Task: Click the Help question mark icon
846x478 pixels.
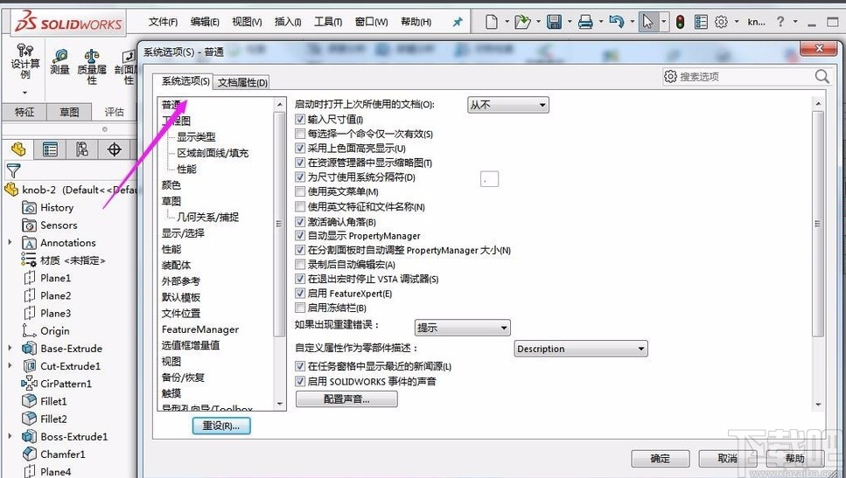Action: point(780,22)
